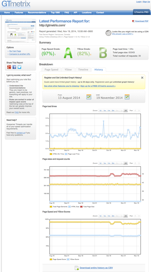The height and width of the screenshot is (272, 151).
Task: Click the 3.6s spike point on load times graph
Action: pyautogui.click(x=104, y=121)
